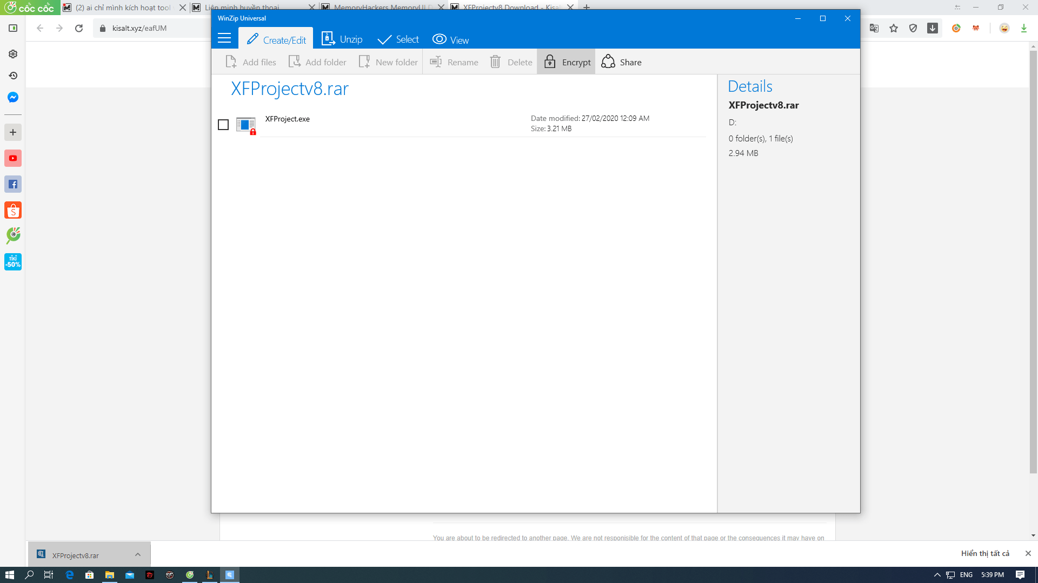
Task: Click the translate page icon
Action: [x=874, y=28]
